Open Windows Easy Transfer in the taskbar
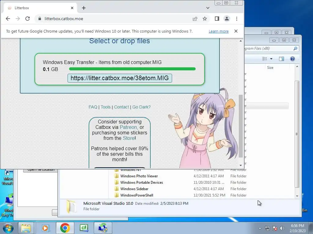Image resolution: width=313 pixels, height=234 pixels. pyautogui.click(x=103, y=228)
